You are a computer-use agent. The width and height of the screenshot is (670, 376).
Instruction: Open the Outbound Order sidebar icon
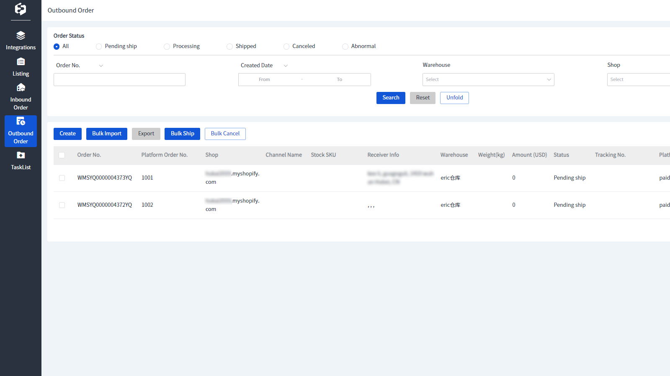(x=21, y=121)
